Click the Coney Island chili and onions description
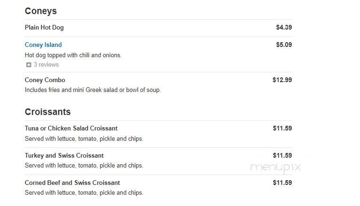Image resolution: width=360 pixels, height=206 pixels. (73, 55)
